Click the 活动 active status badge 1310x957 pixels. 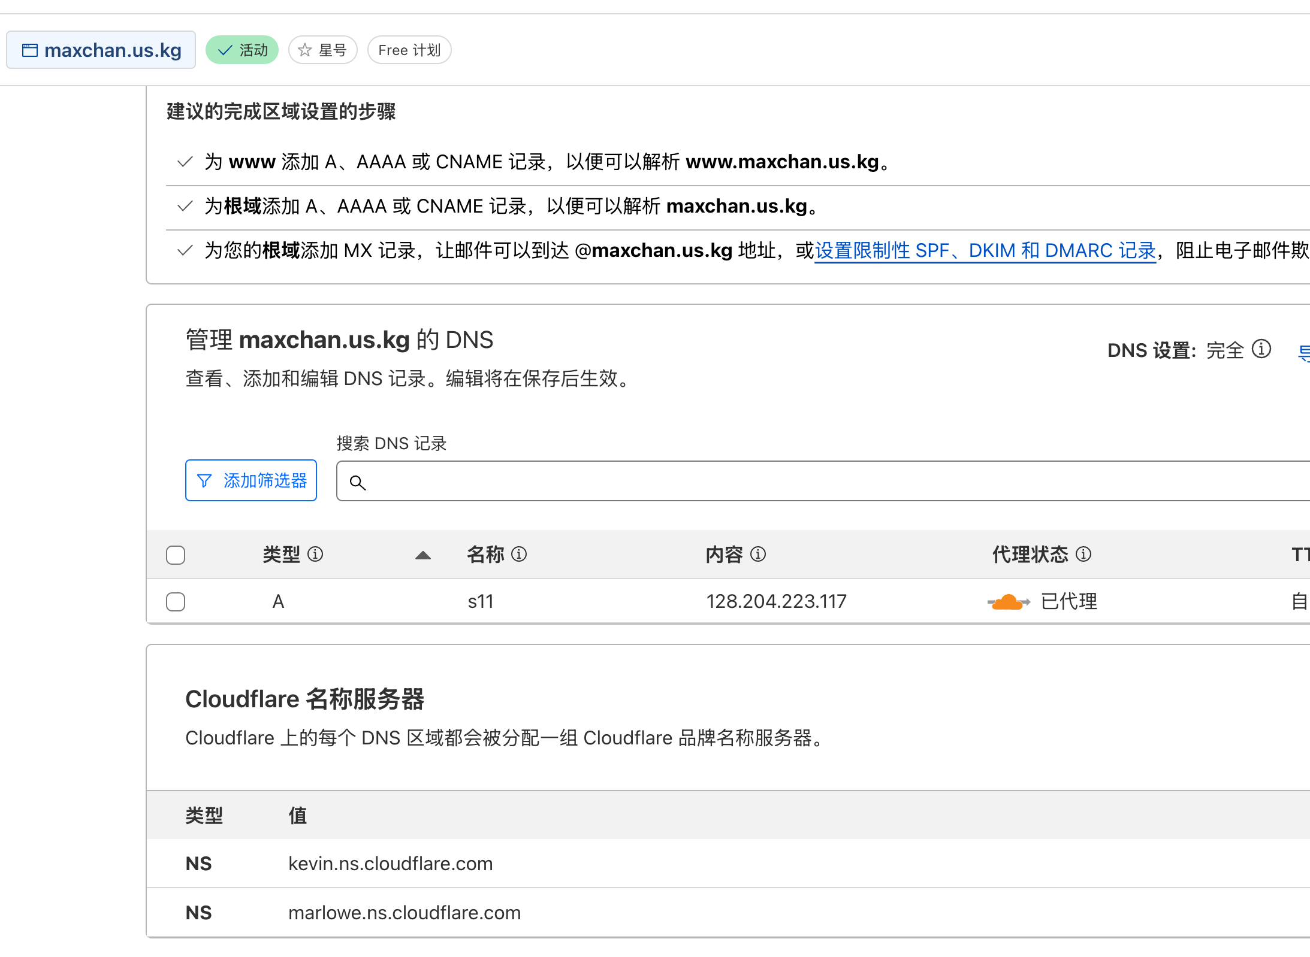pos(242,50)
